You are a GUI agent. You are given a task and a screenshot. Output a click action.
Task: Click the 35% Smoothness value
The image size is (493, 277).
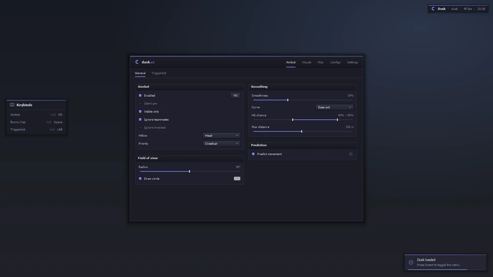click(351, 96)
